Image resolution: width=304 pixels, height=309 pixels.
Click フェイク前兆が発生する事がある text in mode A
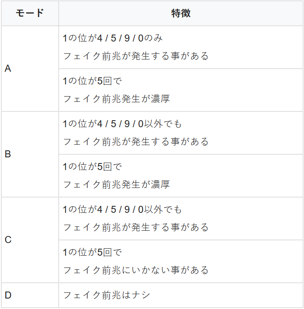coord(136,56)
